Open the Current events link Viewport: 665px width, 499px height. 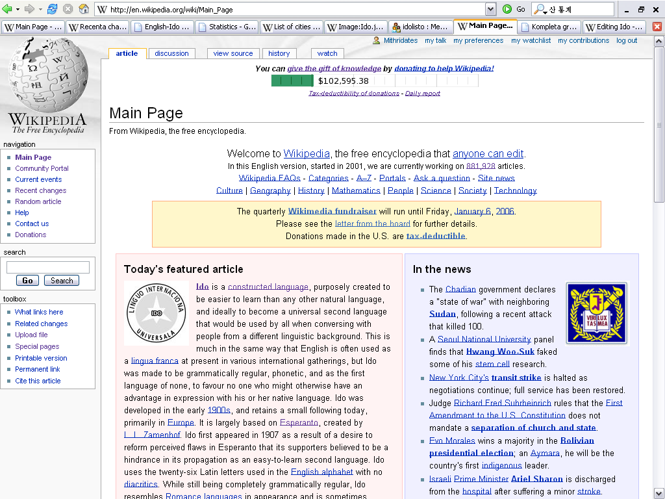38,179
